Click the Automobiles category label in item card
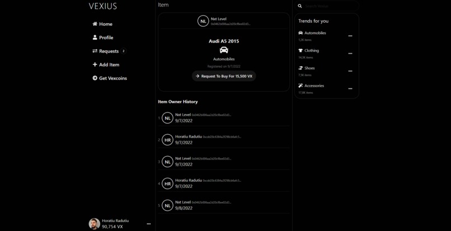The width and height of the screenshot is (451, 231). 224,59
